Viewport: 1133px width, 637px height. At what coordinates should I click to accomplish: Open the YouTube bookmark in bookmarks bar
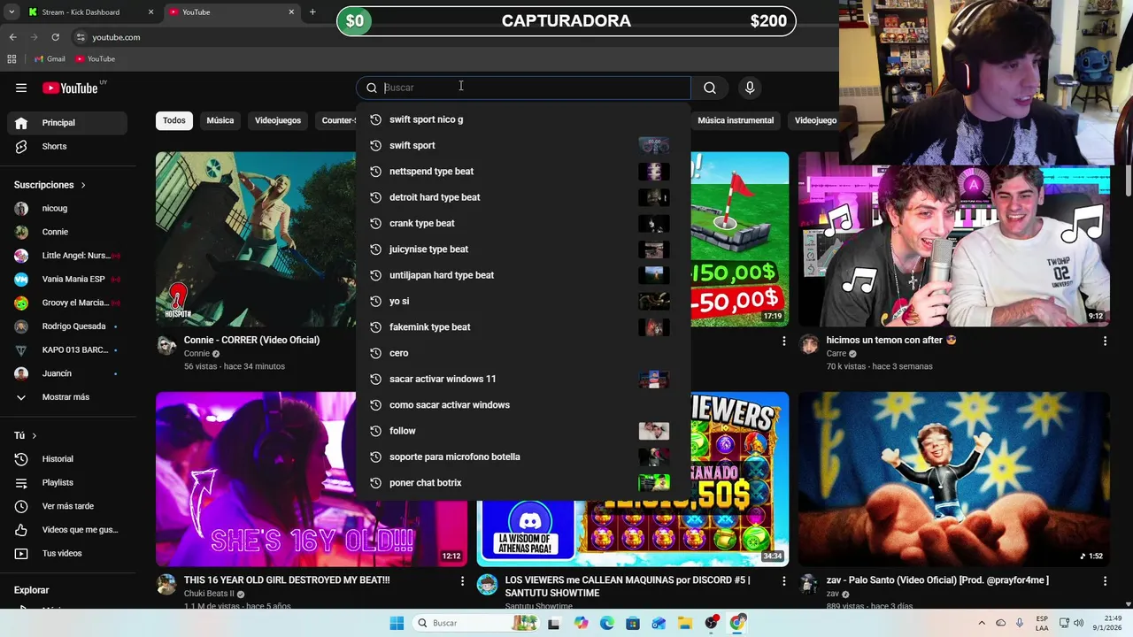coord(95,58)
